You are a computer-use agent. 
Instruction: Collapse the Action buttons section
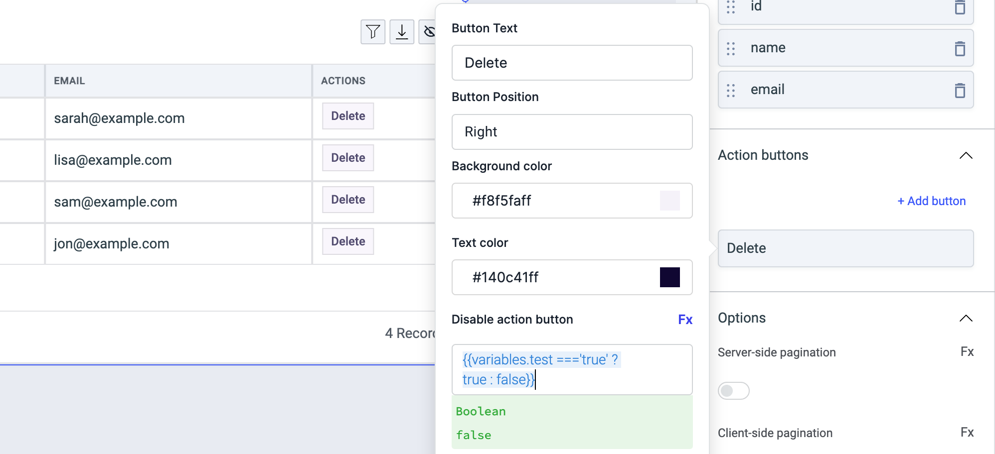coord(966,155)
